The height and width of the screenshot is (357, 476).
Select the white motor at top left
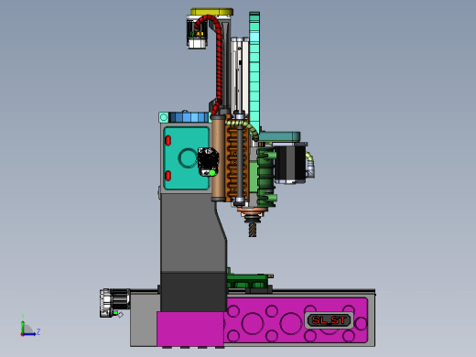[197, 34]
